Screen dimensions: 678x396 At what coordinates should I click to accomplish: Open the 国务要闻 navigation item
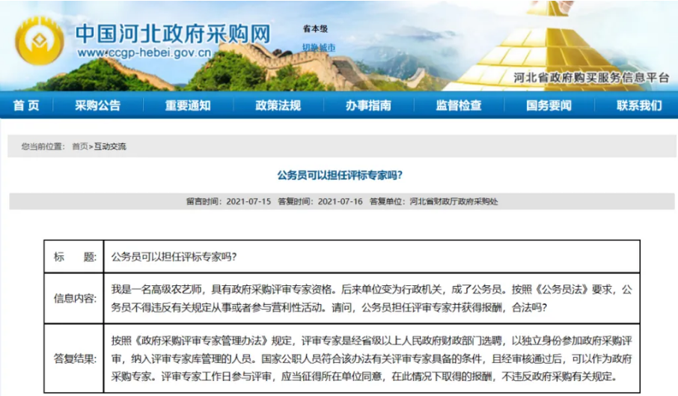(x=549, y=106)
